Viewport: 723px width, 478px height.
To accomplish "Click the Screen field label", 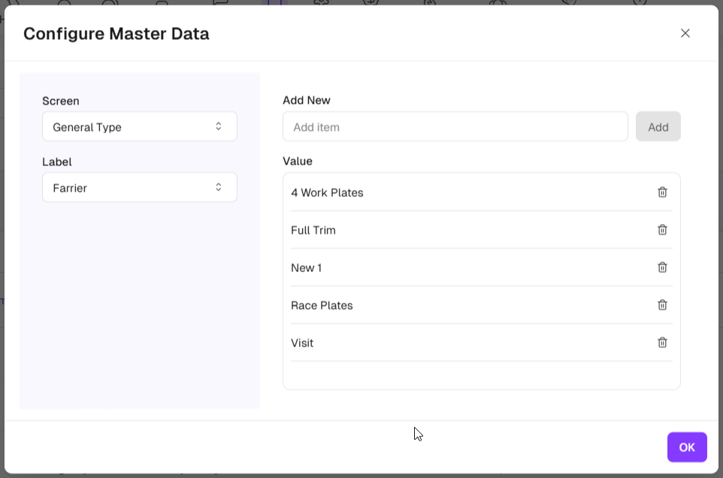I will [x=61, y=101].
